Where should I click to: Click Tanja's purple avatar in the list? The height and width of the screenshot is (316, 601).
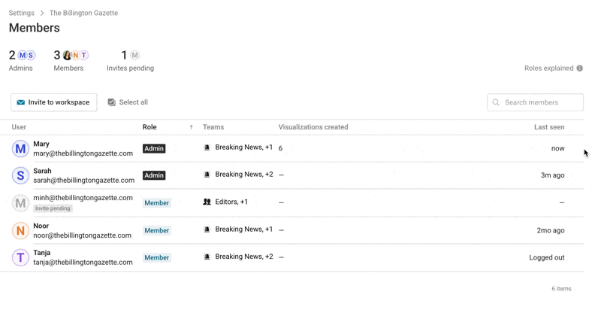[x=20, y=257]
